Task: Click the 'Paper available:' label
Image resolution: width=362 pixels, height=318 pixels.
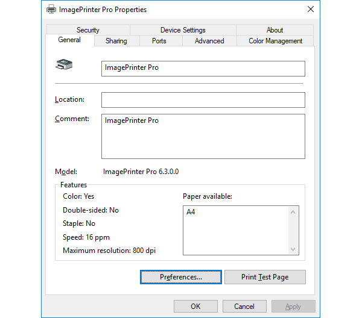Action: coord(208,196)
